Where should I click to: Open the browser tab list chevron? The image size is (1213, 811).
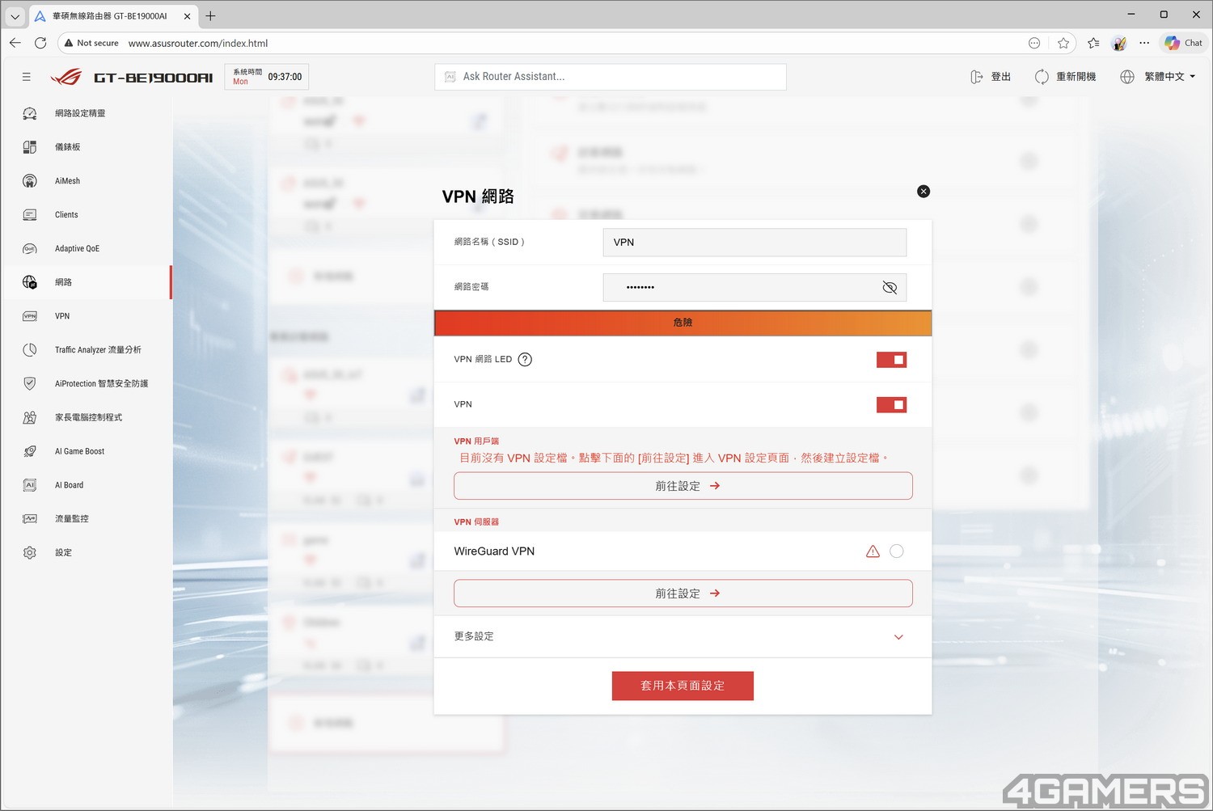(x=15, y=16)
